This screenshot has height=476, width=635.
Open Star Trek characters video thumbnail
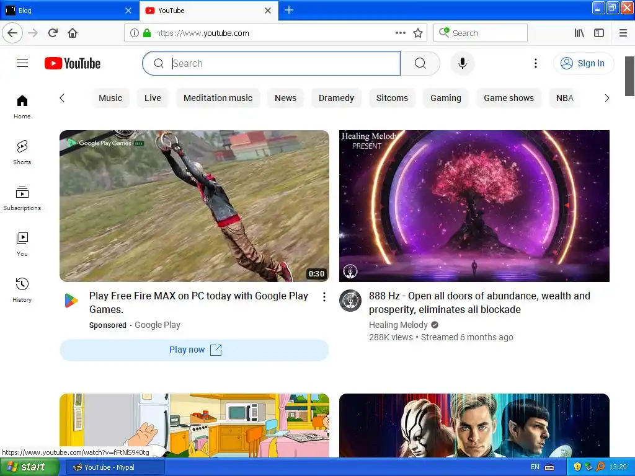(474, 425)
